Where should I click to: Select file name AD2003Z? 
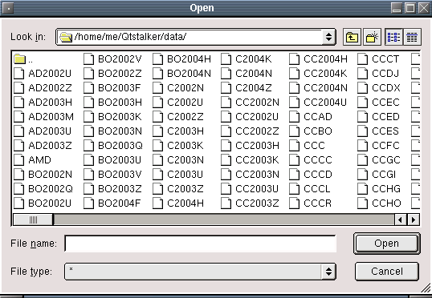point(50,146)
